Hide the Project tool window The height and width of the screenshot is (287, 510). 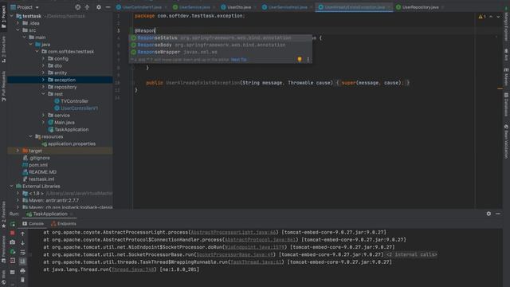pyautogui.click(x=108, y=7)
